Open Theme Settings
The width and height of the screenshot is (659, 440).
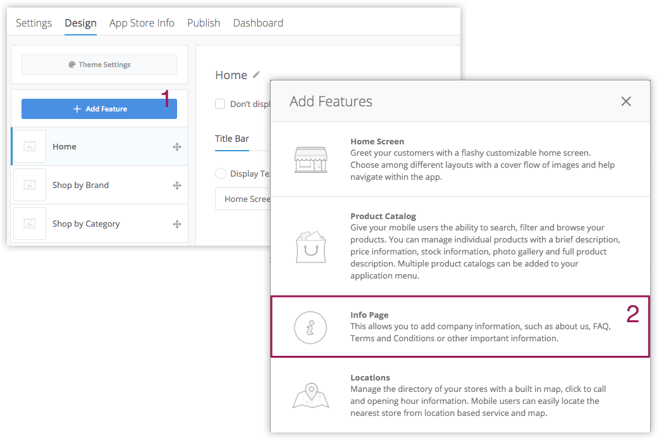click(99, 65)
